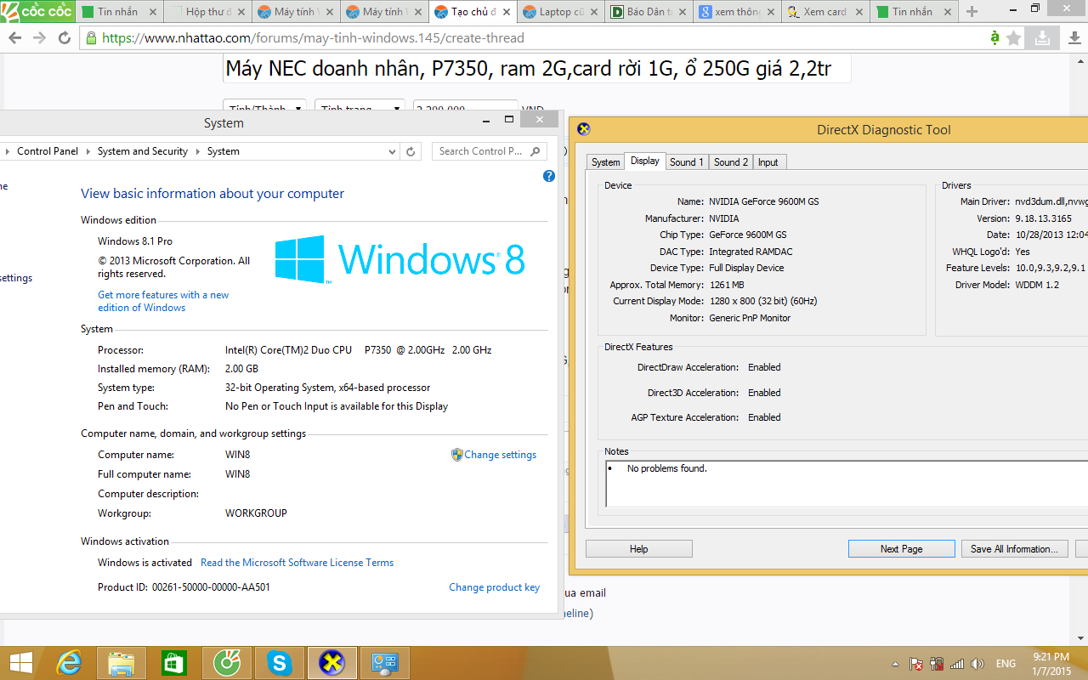The image size is (1088, 680).
Task: Reload the nhattao page
Action: 65,38
